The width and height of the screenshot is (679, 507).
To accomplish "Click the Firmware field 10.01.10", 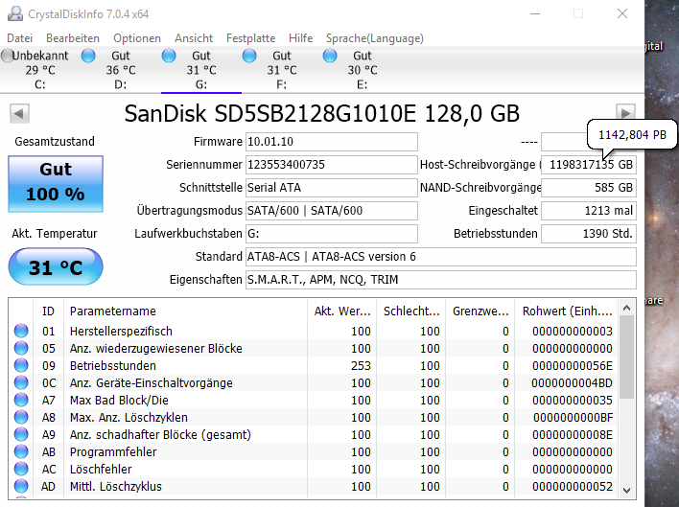I will click(331, 142).
